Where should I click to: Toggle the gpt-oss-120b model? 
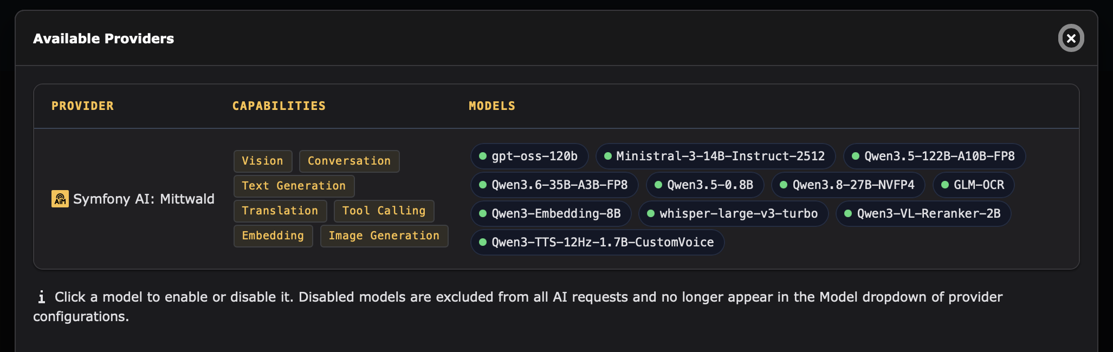point(529,157)
